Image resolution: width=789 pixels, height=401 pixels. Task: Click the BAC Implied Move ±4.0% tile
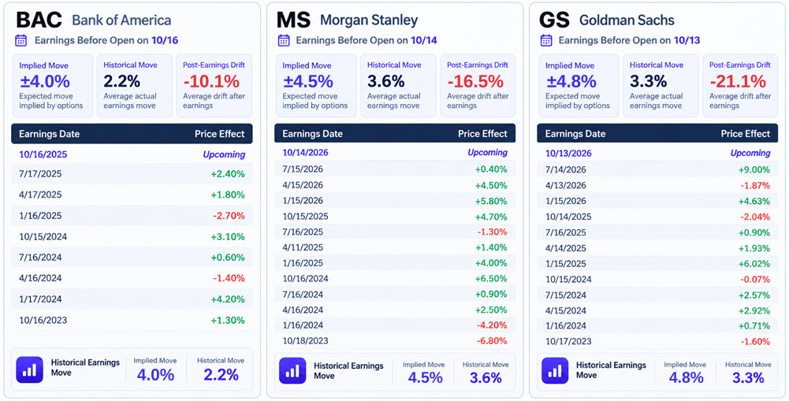(53, 86)
